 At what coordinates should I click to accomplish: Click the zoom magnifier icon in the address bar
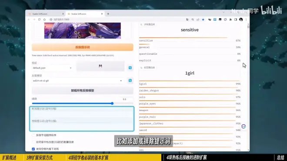pos(193,20)
